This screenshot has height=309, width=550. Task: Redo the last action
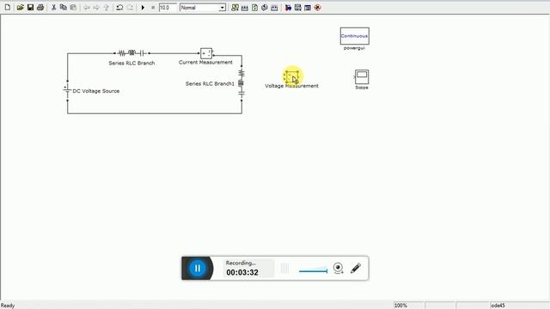coord(130,8)
